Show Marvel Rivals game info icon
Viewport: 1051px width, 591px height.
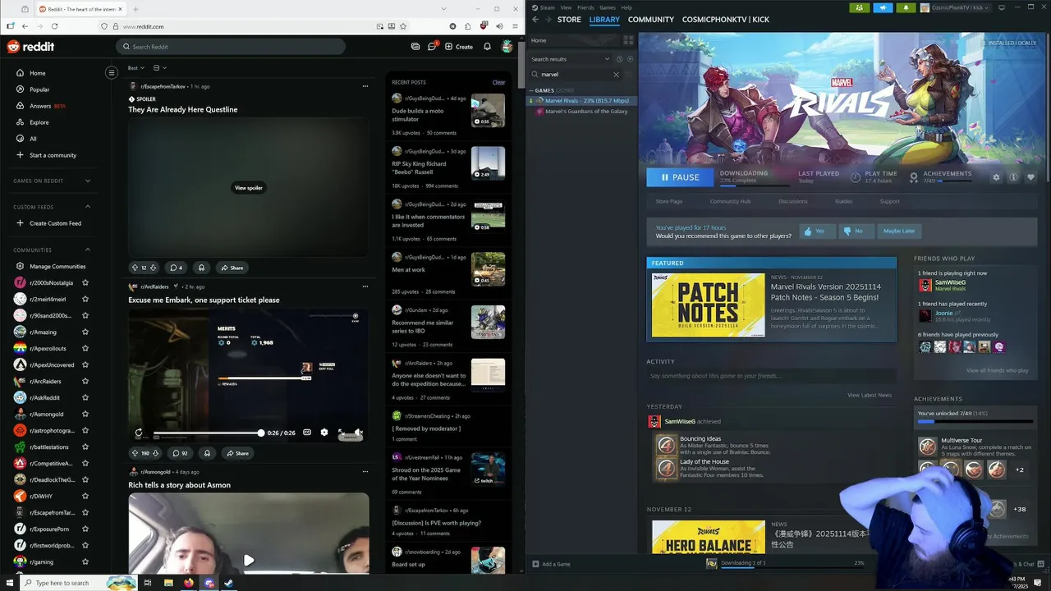(1014, 177)
